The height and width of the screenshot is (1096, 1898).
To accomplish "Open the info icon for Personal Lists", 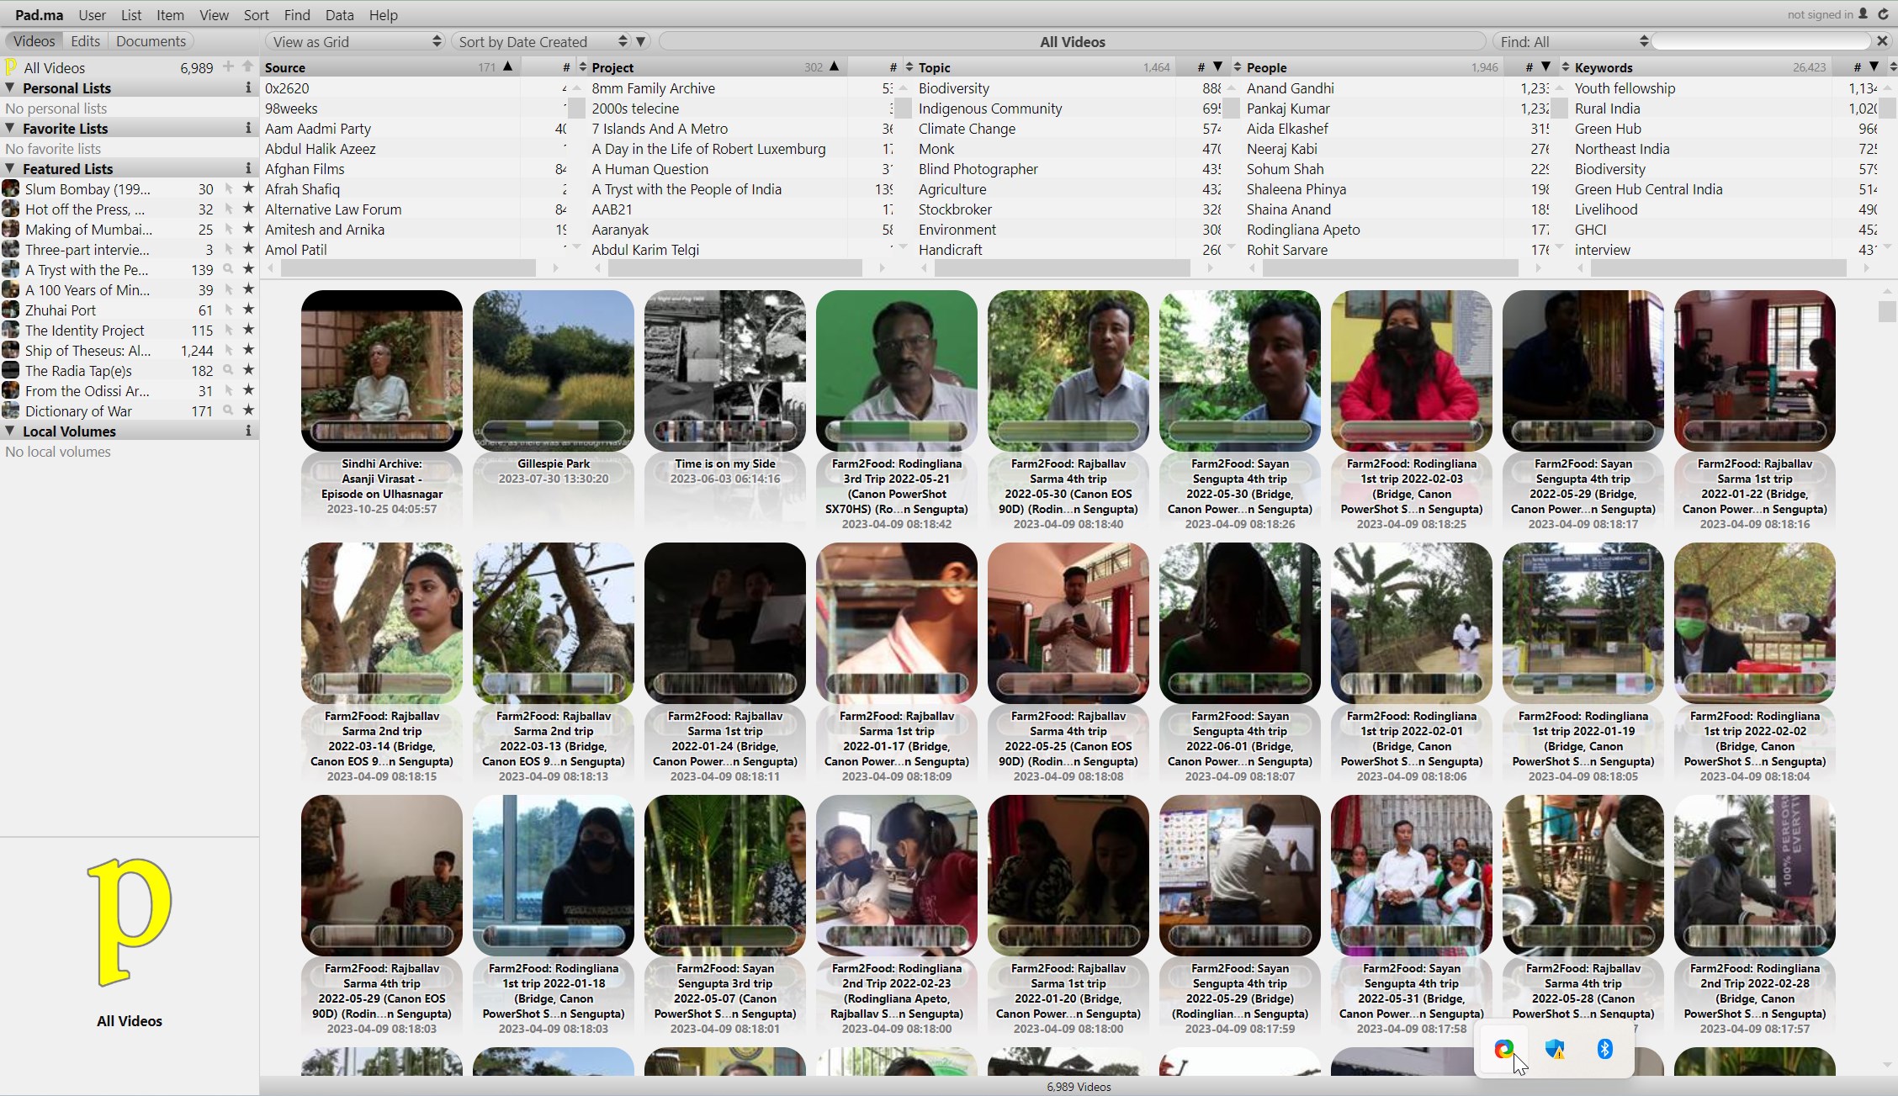I will tap(247, 87).
